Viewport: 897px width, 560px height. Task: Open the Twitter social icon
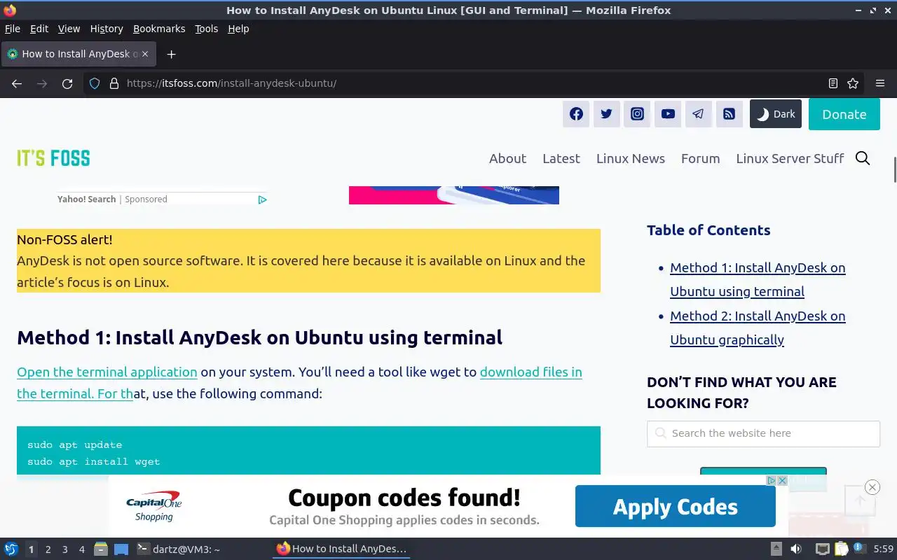coord(607,114)
